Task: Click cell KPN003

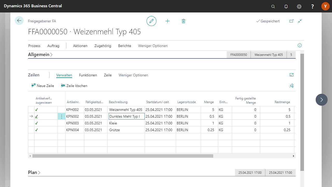Action: pyautogui.click(x=75, y=123)
